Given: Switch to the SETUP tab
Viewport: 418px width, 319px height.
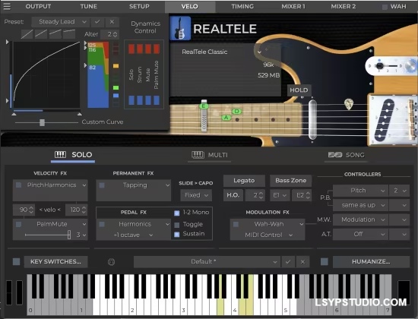Looking at the screenshot, I should (139, 6).
